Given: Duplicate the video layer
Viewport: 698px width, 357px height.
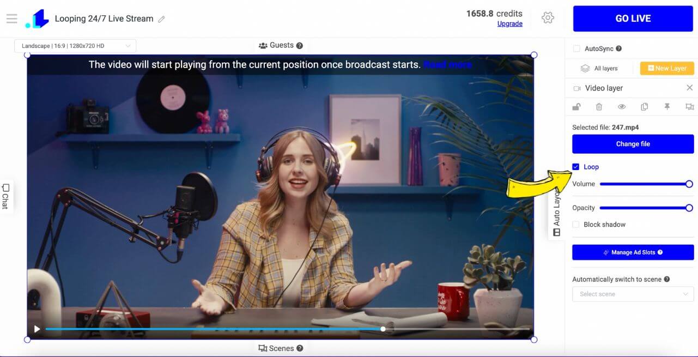Looking at the screenshot, I should tap(644, 107).
